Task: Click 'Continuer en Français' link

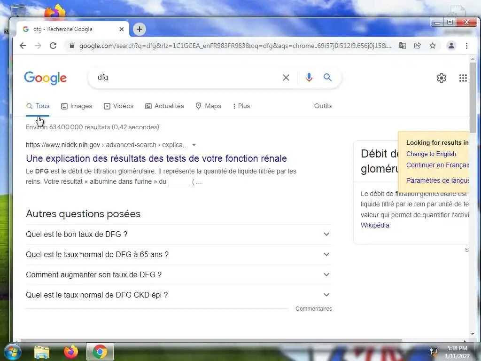Action: click(437, 165)
